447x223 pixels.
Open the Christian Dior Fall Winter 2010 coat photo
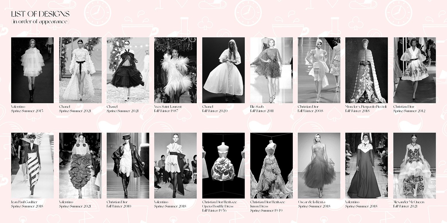[128, 165]
